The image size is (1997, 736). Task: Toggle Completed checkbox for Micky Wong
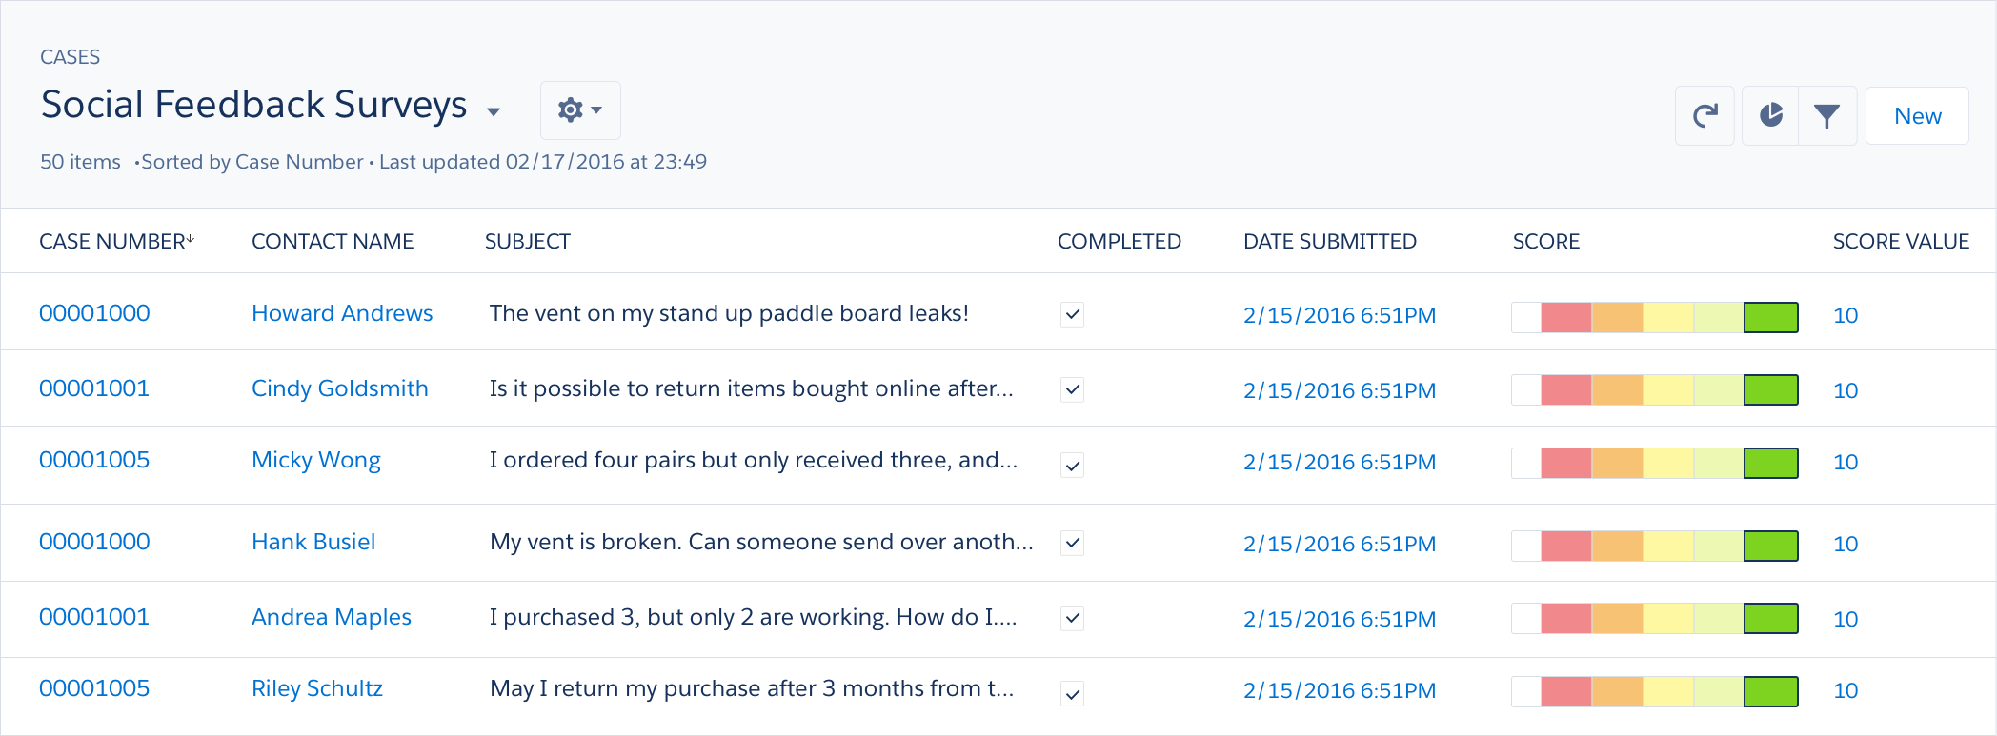pyautogui.click(x=1072, y=465)
